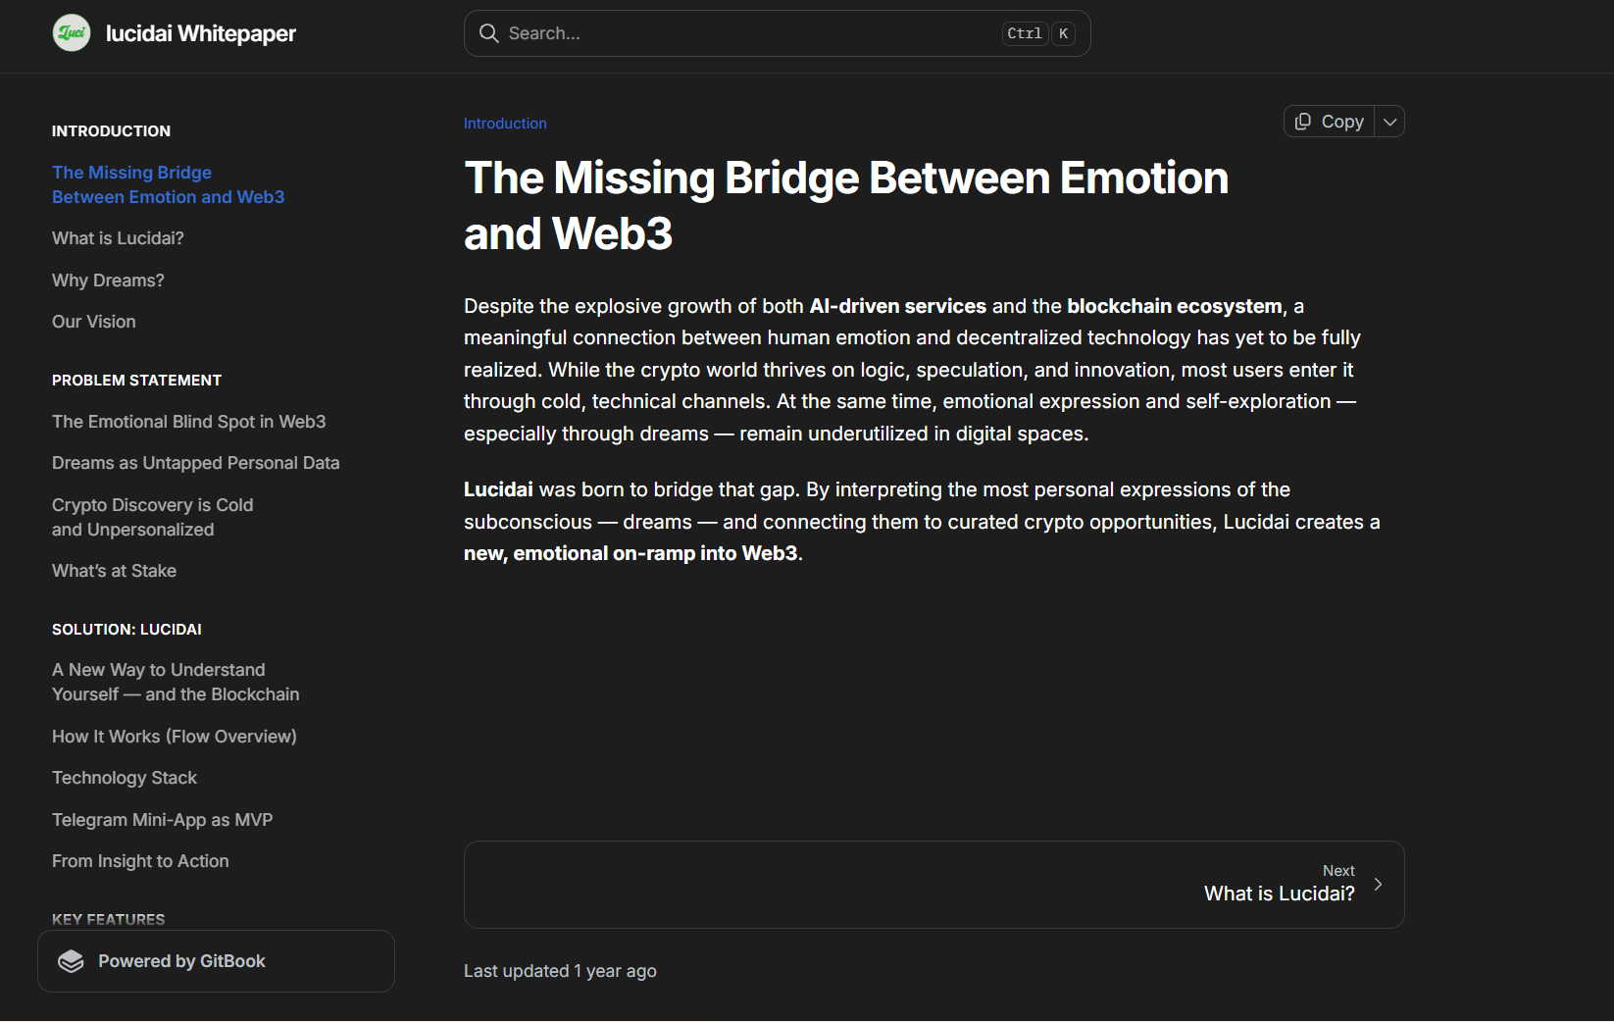Click the SOLUTION: LUCIDAI section heading

click(x=126, y=630)
